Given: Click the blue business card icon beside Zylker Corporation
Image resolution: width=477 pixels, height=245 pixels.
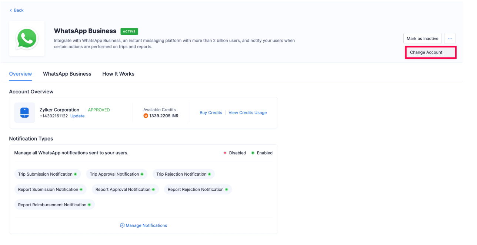Looking at the screenshot, I should point(24,113).
